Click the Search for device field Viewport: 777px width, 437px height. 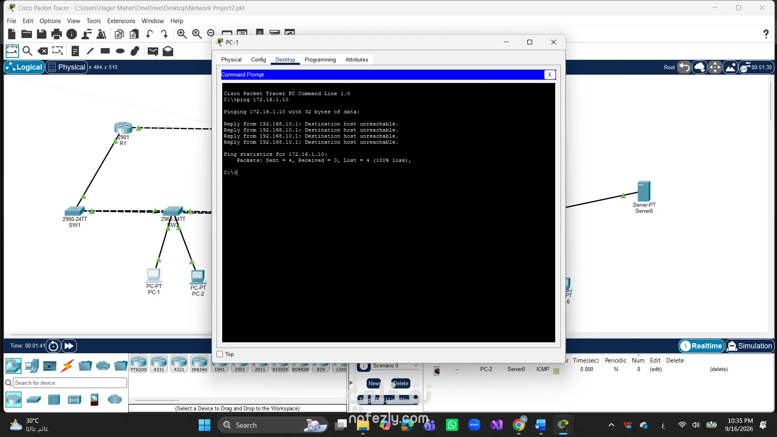tap(70, 383)
